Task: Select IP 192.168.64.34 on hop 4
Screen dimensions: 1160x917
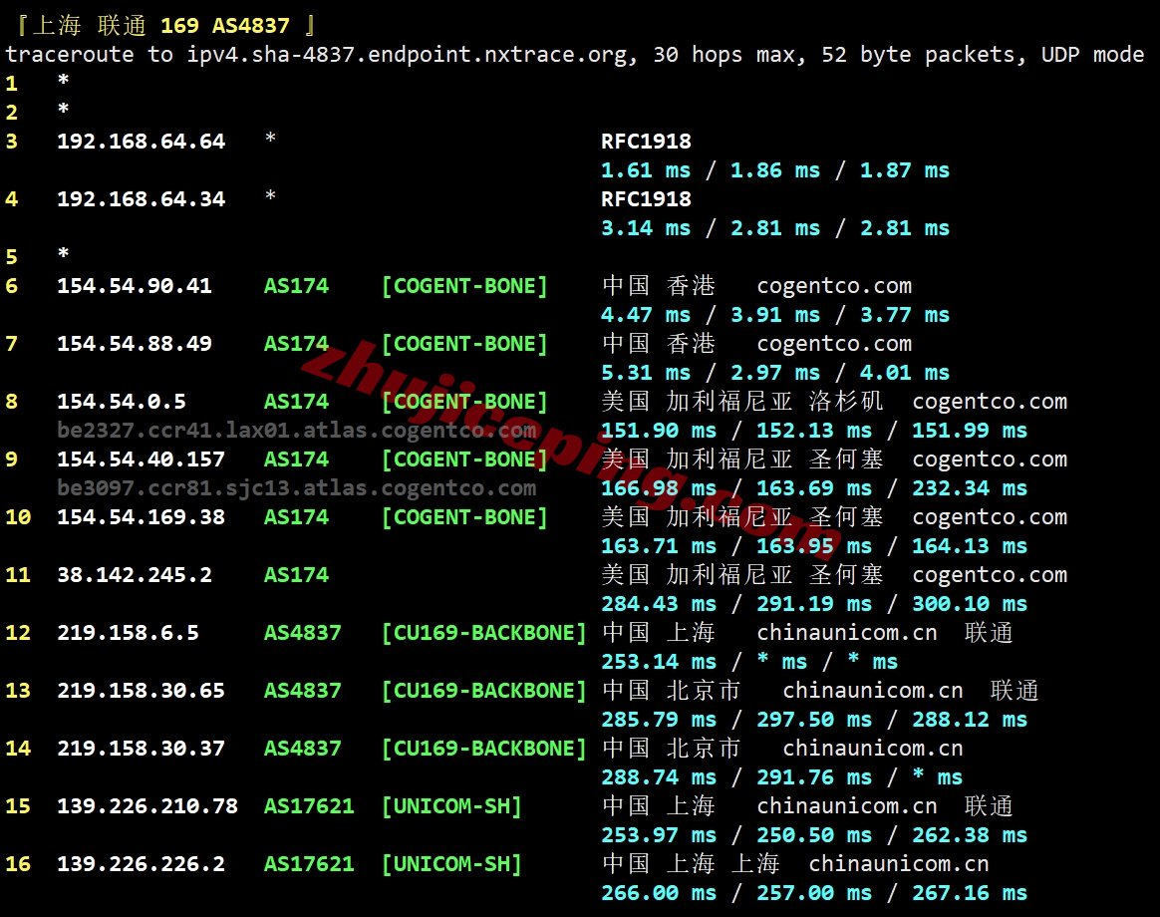Action: [141, 198]
